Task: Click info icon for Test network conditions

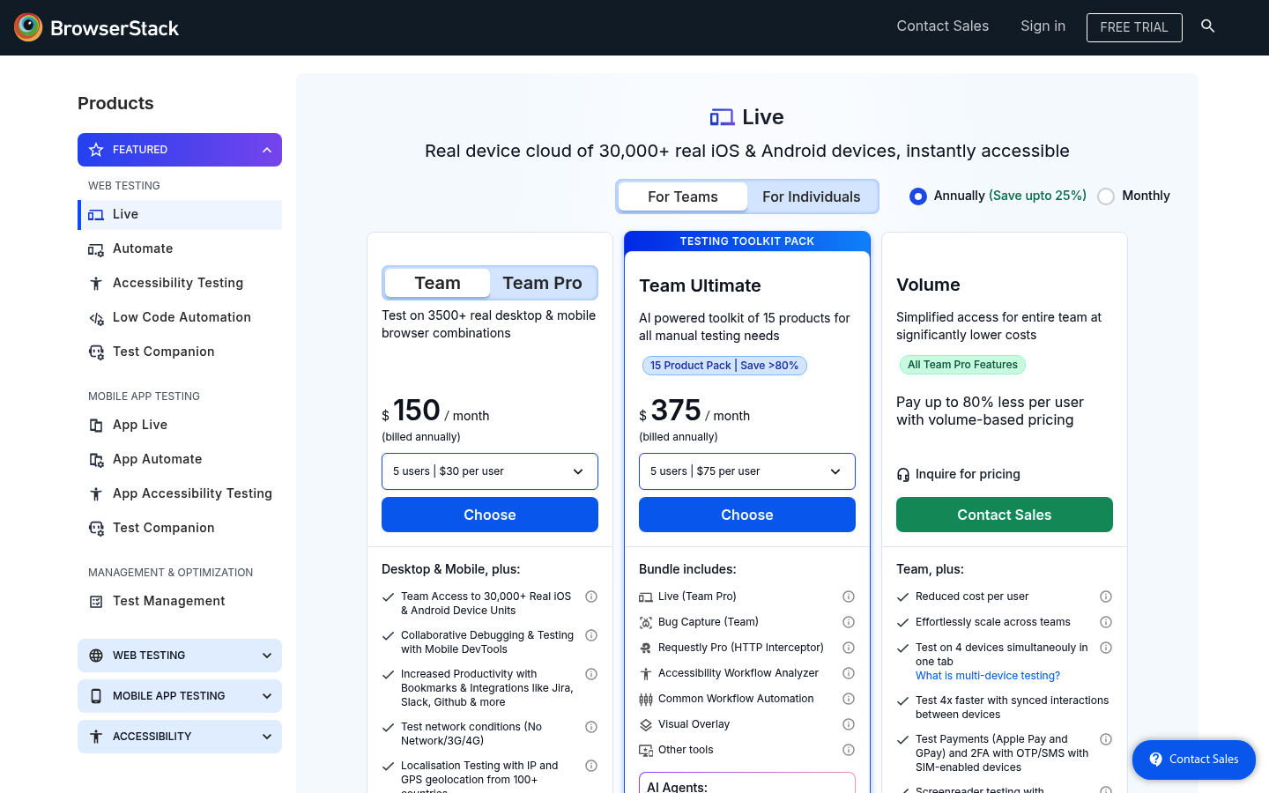Action: [591, 727]
